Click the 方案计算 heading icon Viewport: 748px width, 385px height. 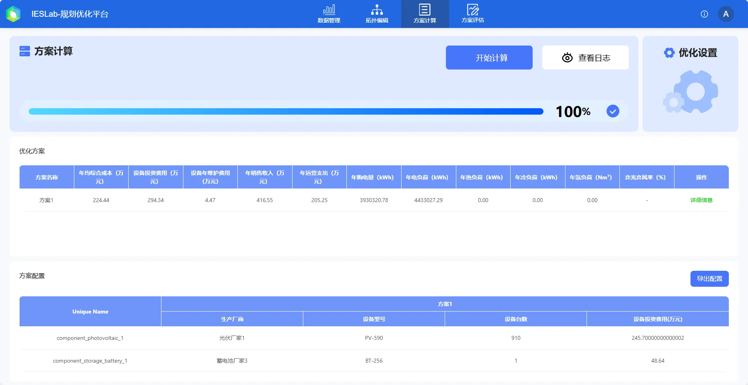click(x=25, y=51)
